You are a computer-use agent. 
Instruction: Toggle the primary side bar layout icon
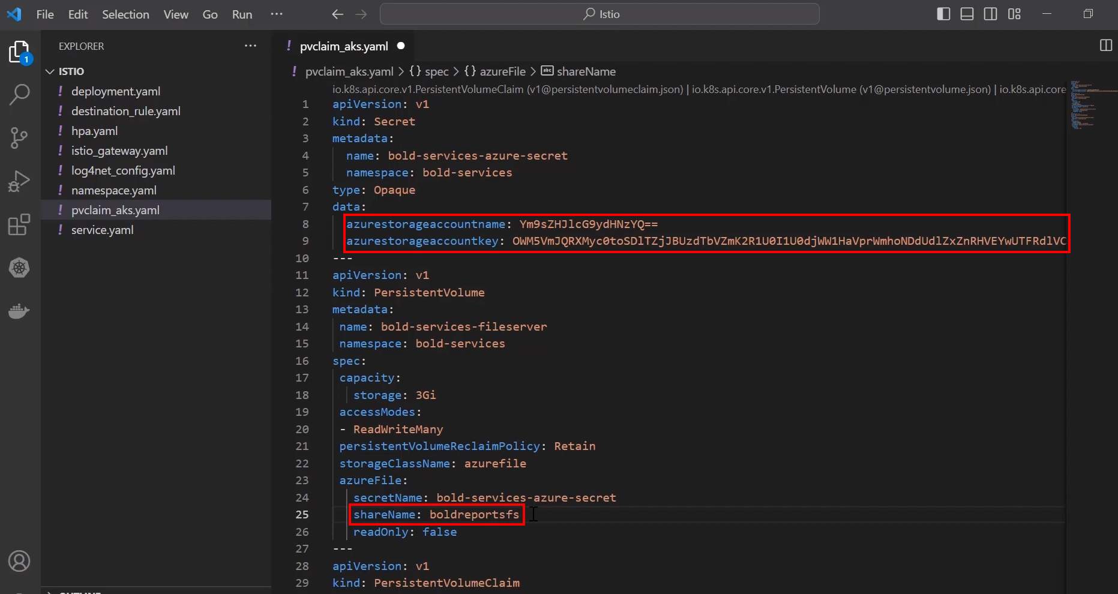[943, 14]
